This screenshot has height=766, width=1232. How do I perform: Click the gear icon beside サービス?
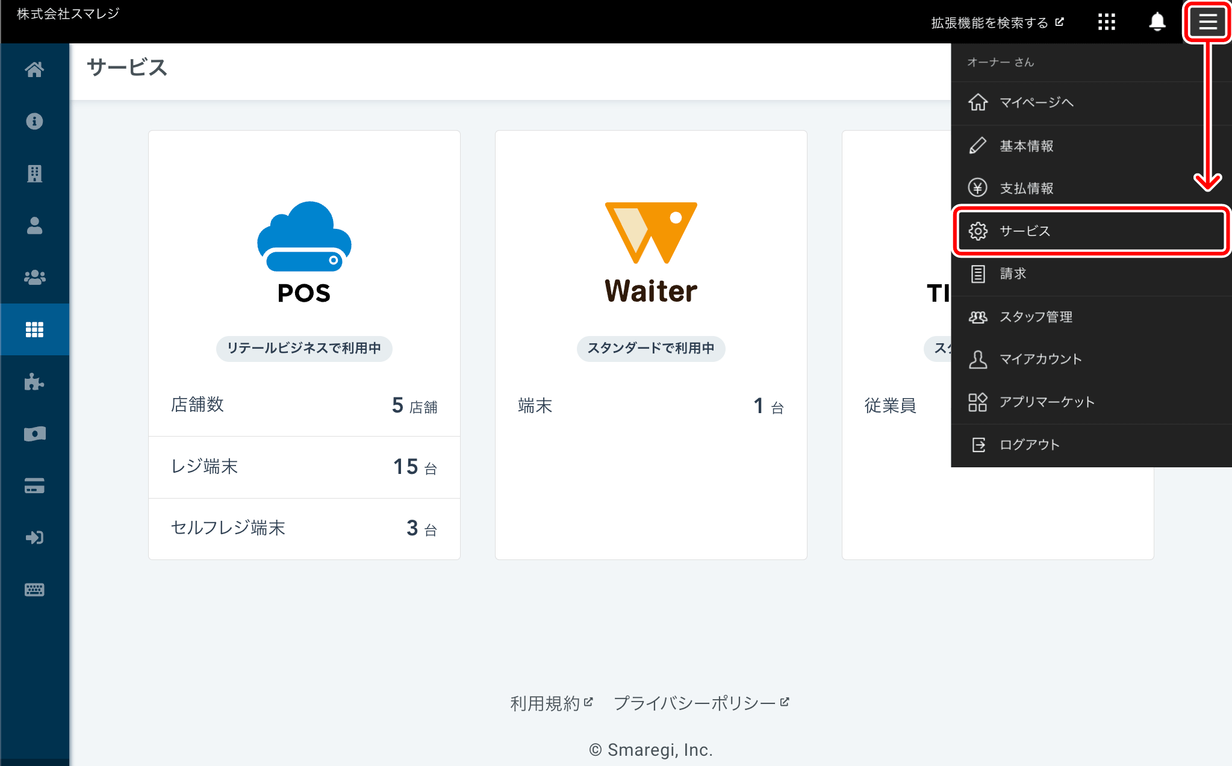tap(978, 231)
